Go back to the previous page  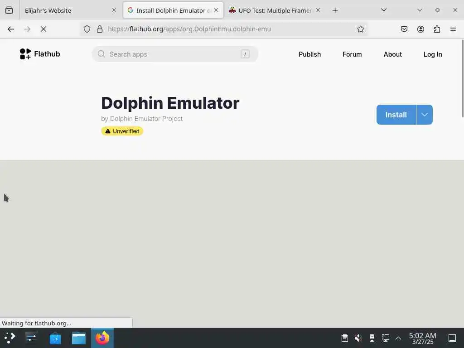pos(11,29)
